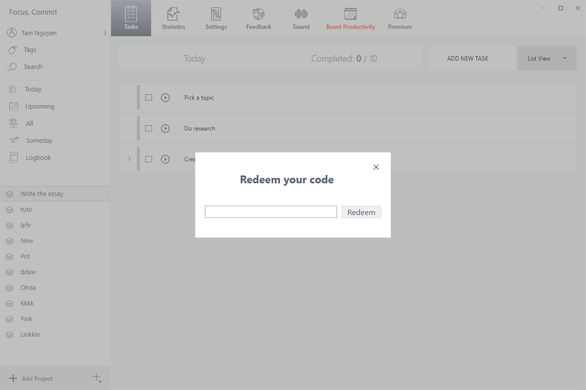Open the Feedback icon
Image resolution: width=586 pixels, height=390 pixels.
point(258,14)
